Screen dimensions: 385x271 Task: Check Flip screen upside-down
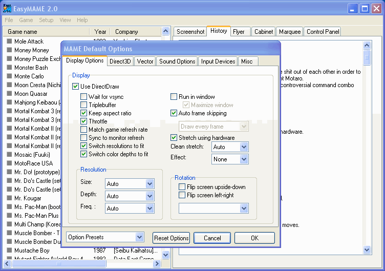coord(182,186)
